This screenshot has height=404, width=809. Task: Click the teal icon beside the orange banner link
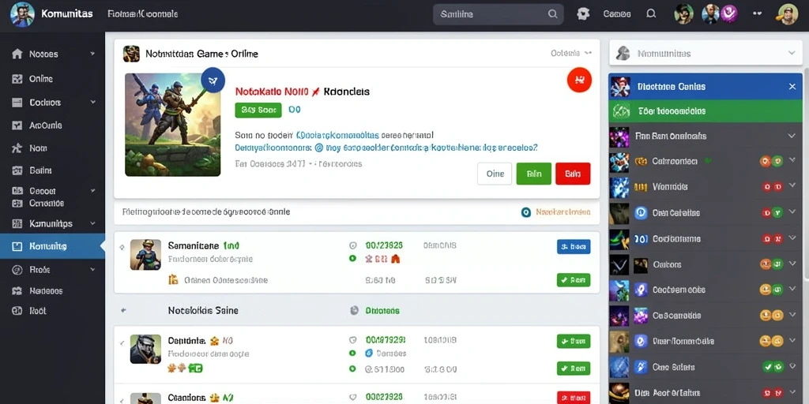coord(525,211)
